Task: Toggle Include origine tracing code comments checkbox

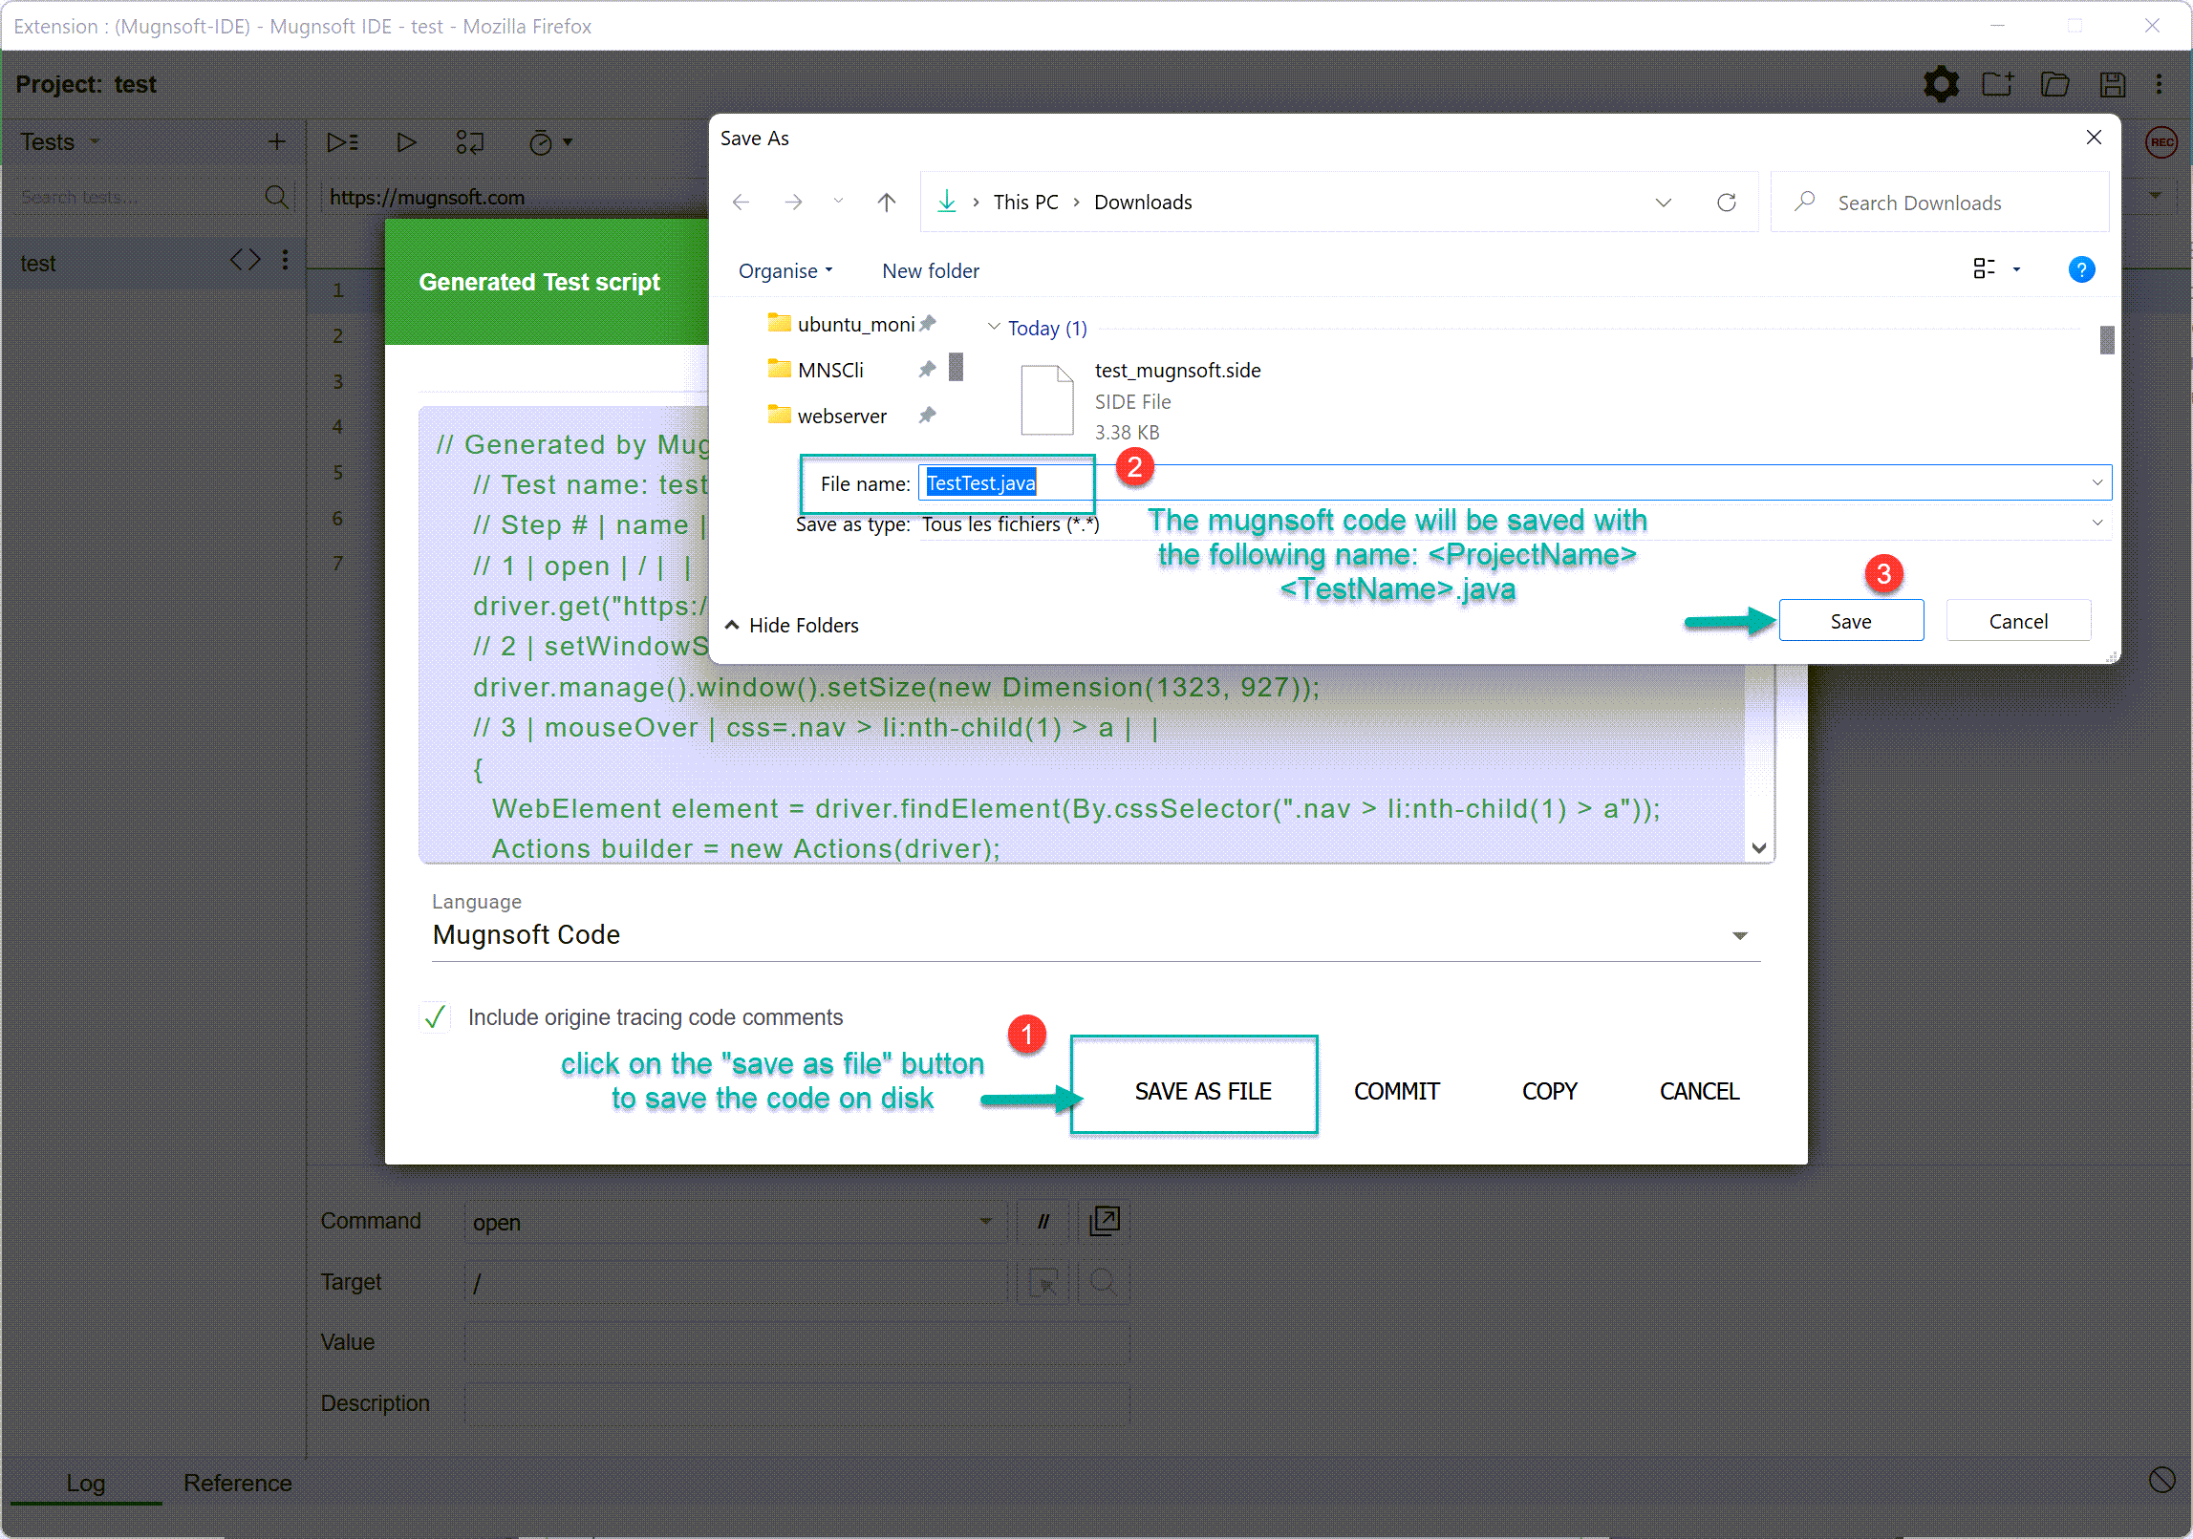Action: (436, 1016)
